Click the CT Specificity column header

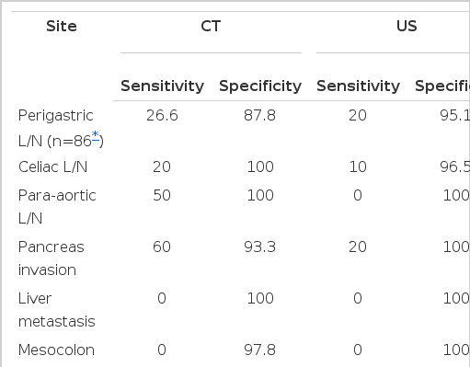coord(260,86)
